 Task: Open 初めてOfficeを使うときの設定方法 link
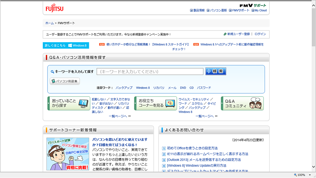click(x=192, y=148)
